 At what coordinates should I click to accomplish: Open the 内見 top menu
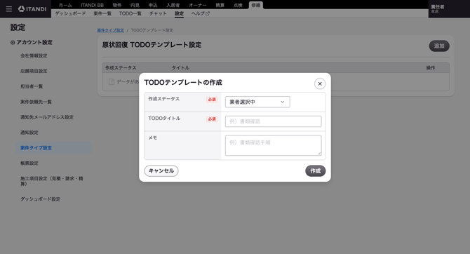pyautogui.click(x=135, y=5)
